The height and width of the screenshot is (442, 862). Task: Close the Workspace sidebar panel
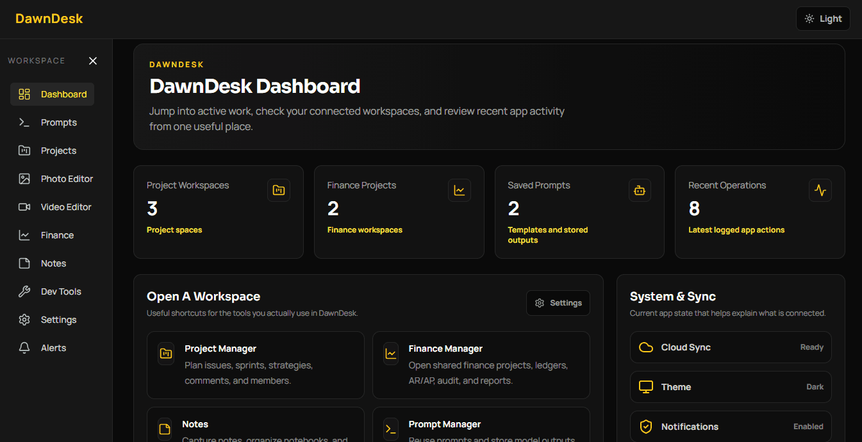(93, 61)
